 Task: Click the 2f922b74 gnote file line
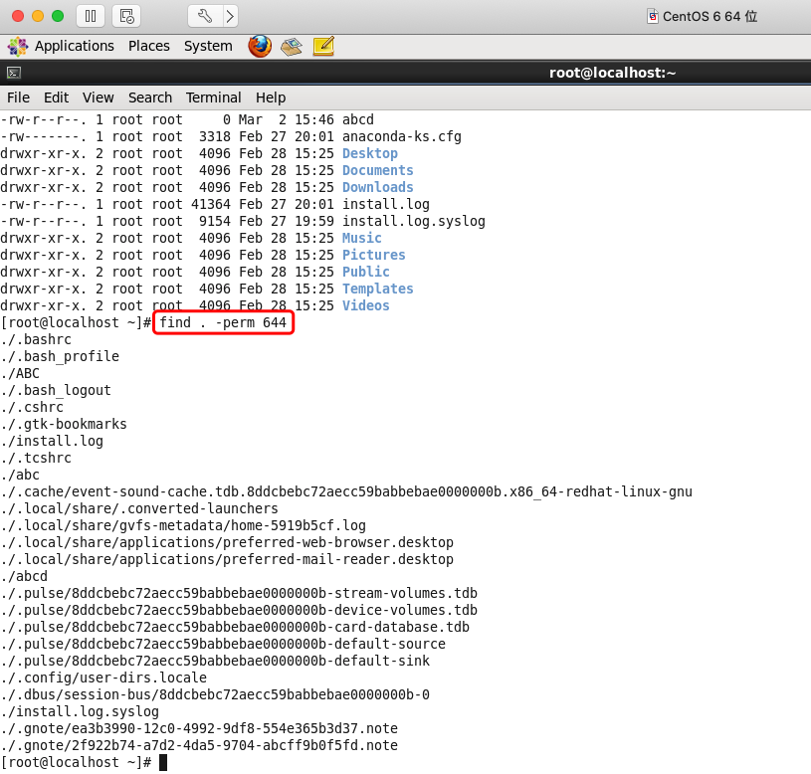199,745
